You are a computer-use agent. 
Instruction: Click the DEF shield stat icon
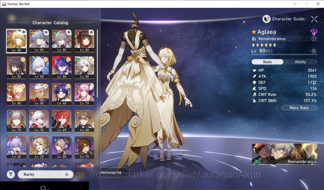(254, 82)
